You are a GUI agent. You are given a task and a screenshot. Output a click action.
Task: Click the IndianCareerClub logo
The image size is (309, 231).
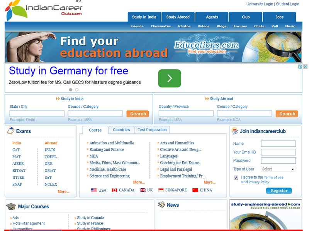coord(43,10)
